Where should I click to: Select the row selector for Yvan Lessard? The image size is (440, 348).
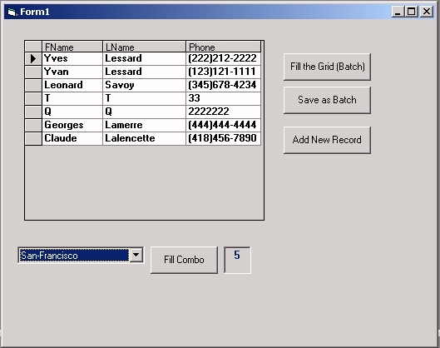coord(33,72)
